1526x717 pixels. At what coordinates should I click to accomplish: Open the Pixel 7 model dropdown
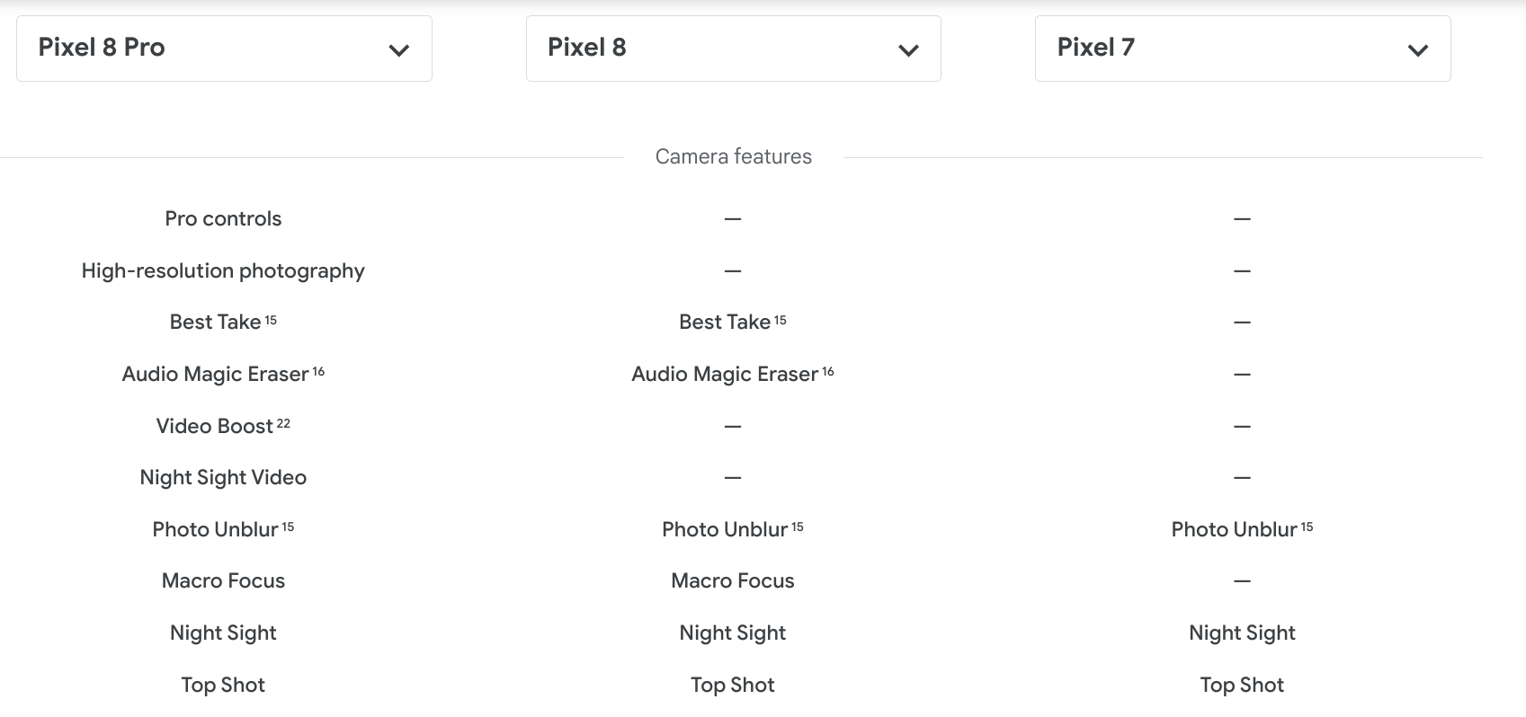[1242, 49]
